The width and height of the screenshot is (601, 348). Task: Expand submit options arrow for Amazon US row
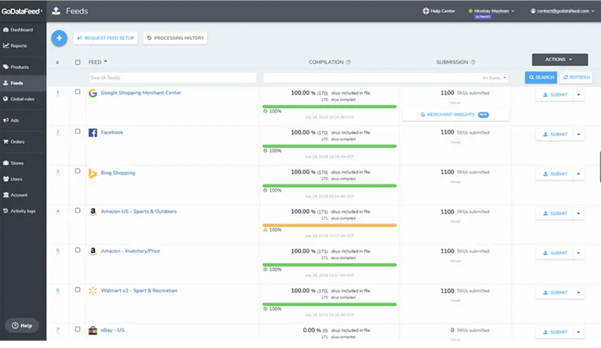click(579, 214)
